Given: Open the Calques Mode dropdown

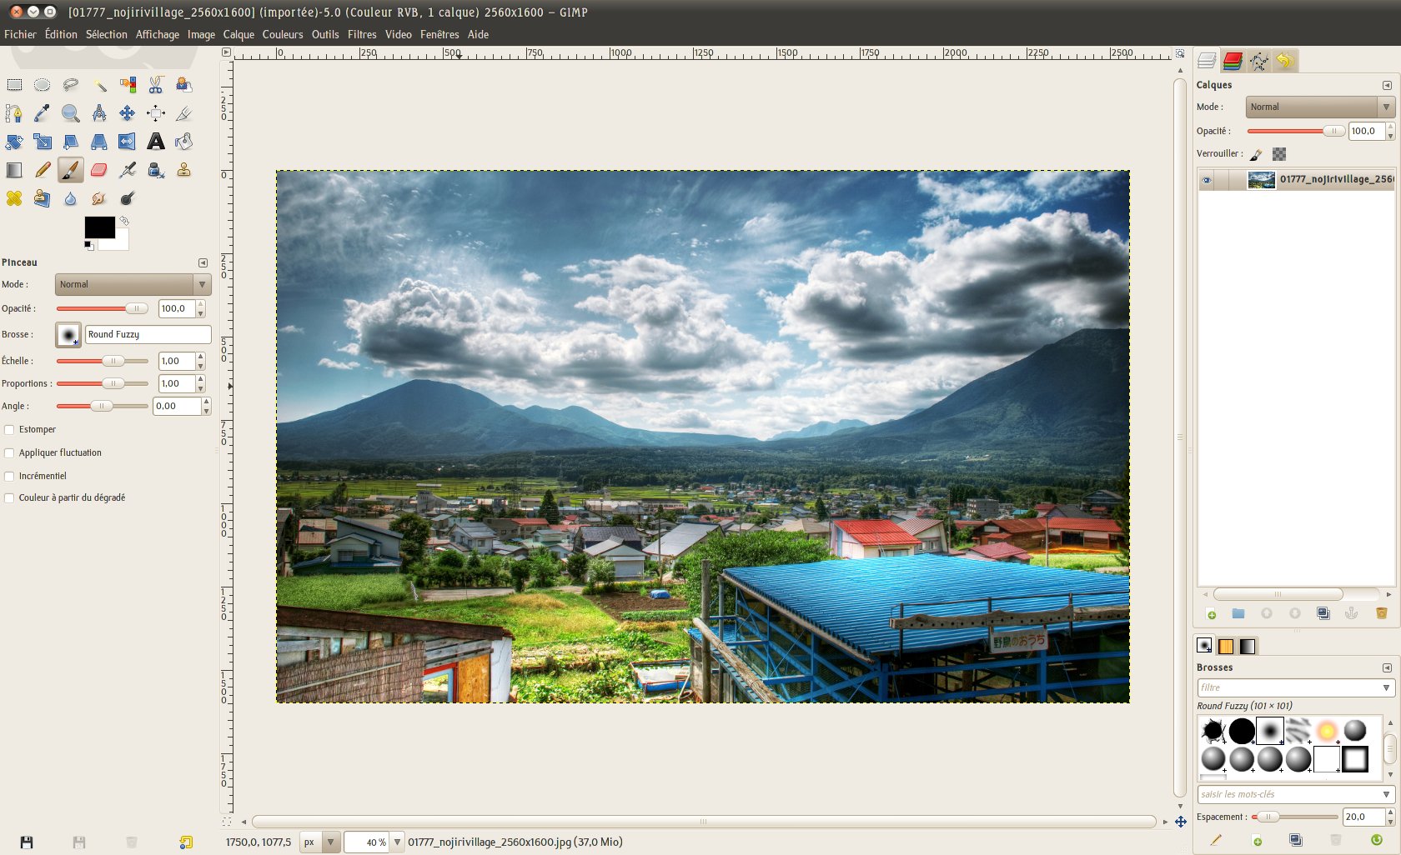Looking at the screenshot, I should [x=1319, y=107].
